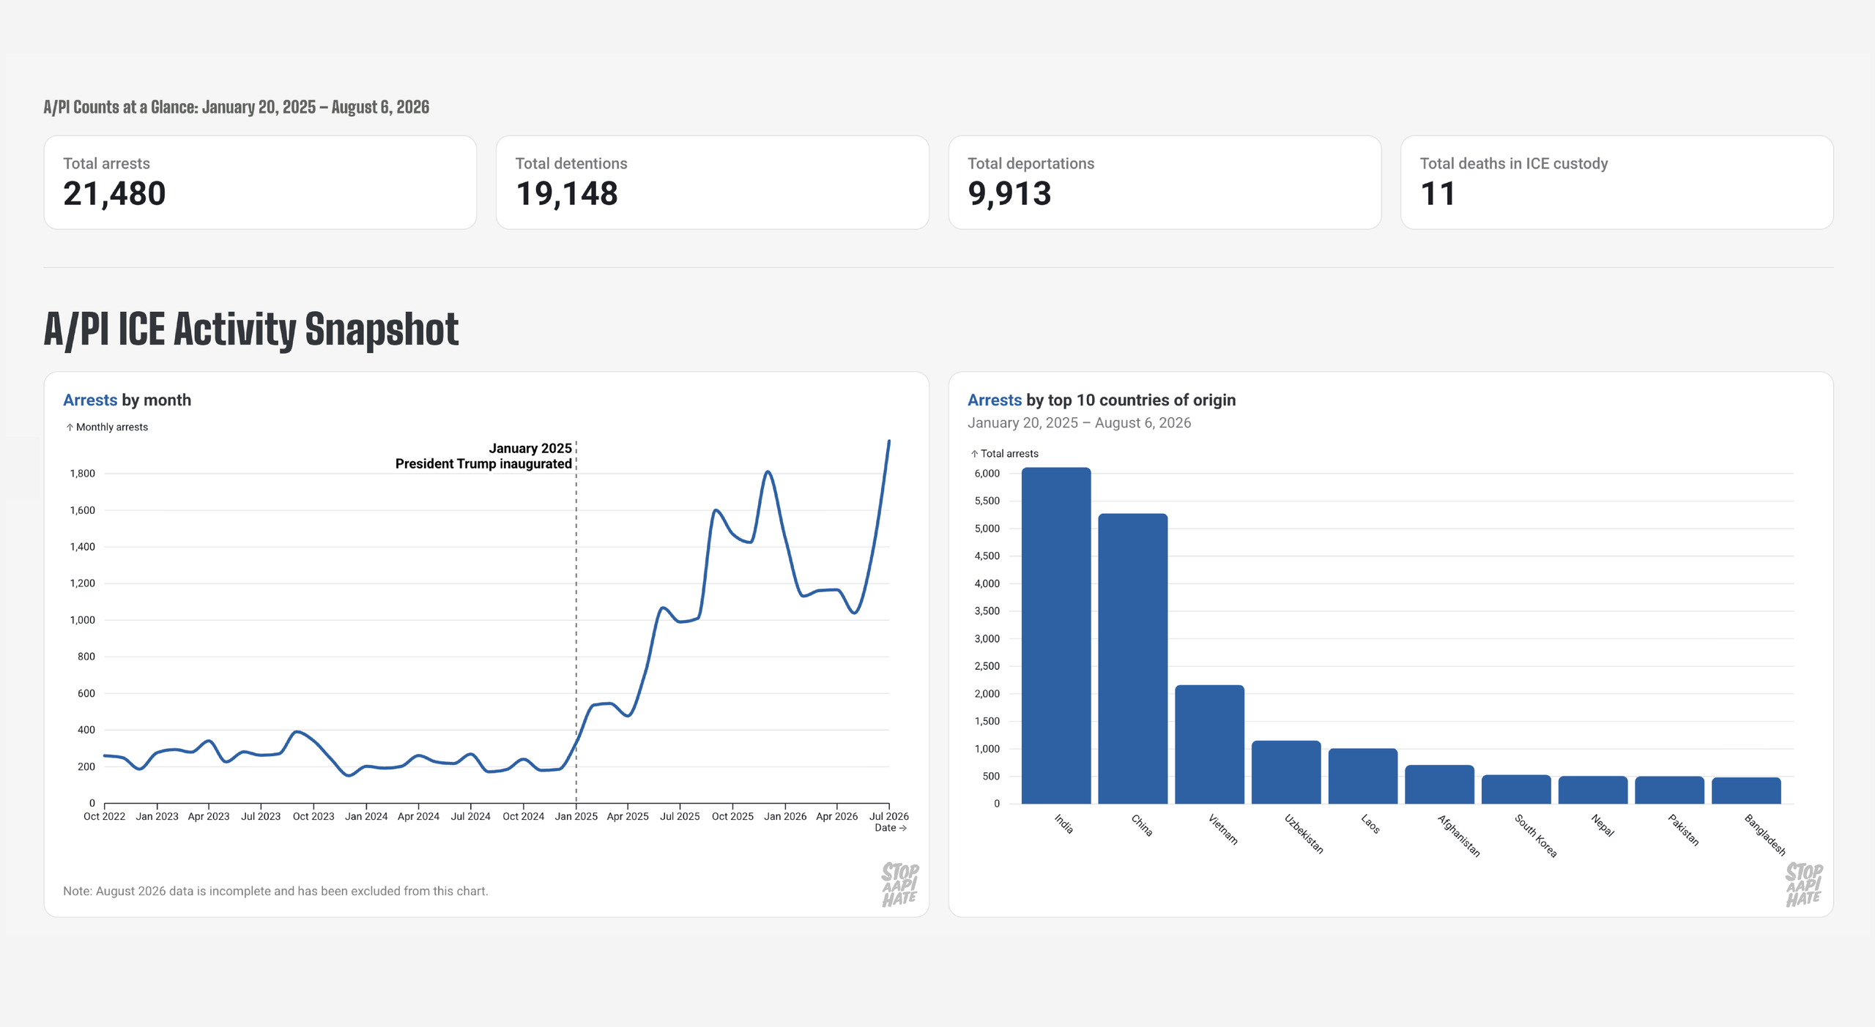Click the Stop AAPI Hate logo in bar chart
The width and height of the screenshot is (1875, 1027).
[1804, 884]
